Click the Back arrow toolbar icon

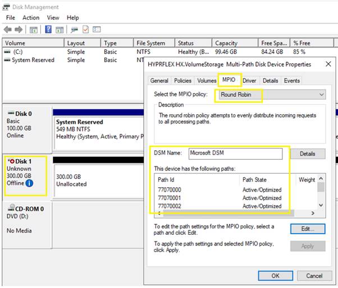8,30
